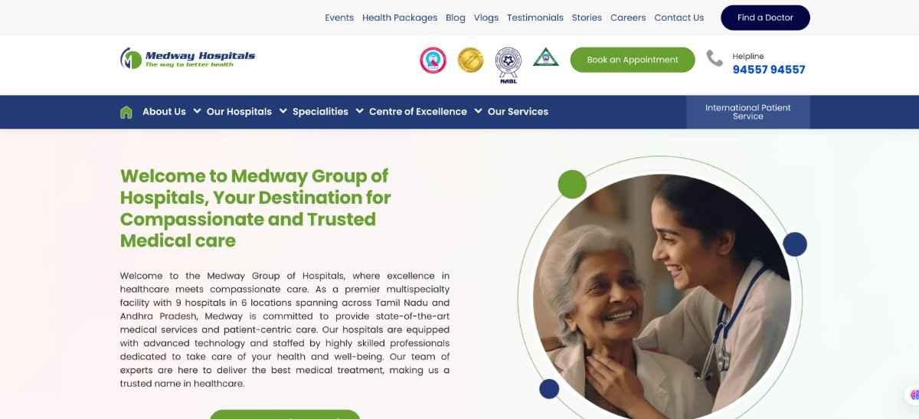This screenshot has width=919, height=419.
Task: Open the Our Services menu
Action: click(518, 112)
